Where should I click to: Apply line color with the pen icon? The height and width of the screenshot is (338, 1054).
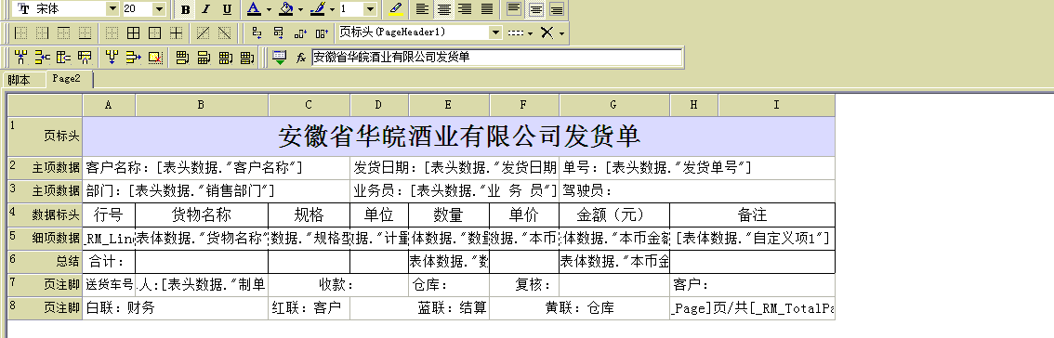tap(317, 9)
